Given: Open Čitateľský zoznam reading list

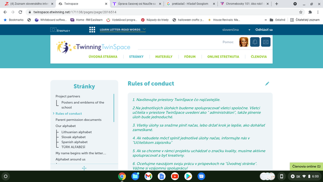Looking at the screenshot, I should pyautogui.click(x=305, y=20).
